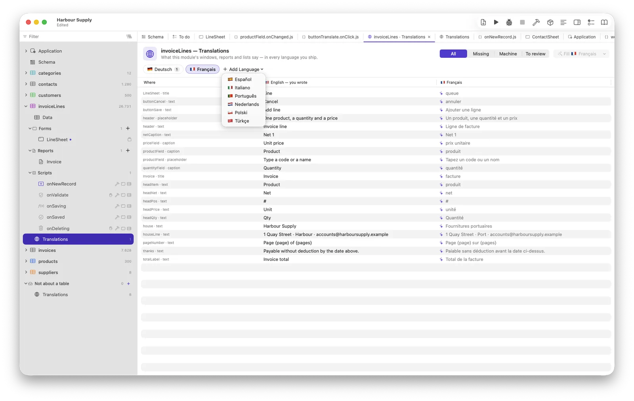Click the import document icon in toolbar

click(x=483, y=22)
